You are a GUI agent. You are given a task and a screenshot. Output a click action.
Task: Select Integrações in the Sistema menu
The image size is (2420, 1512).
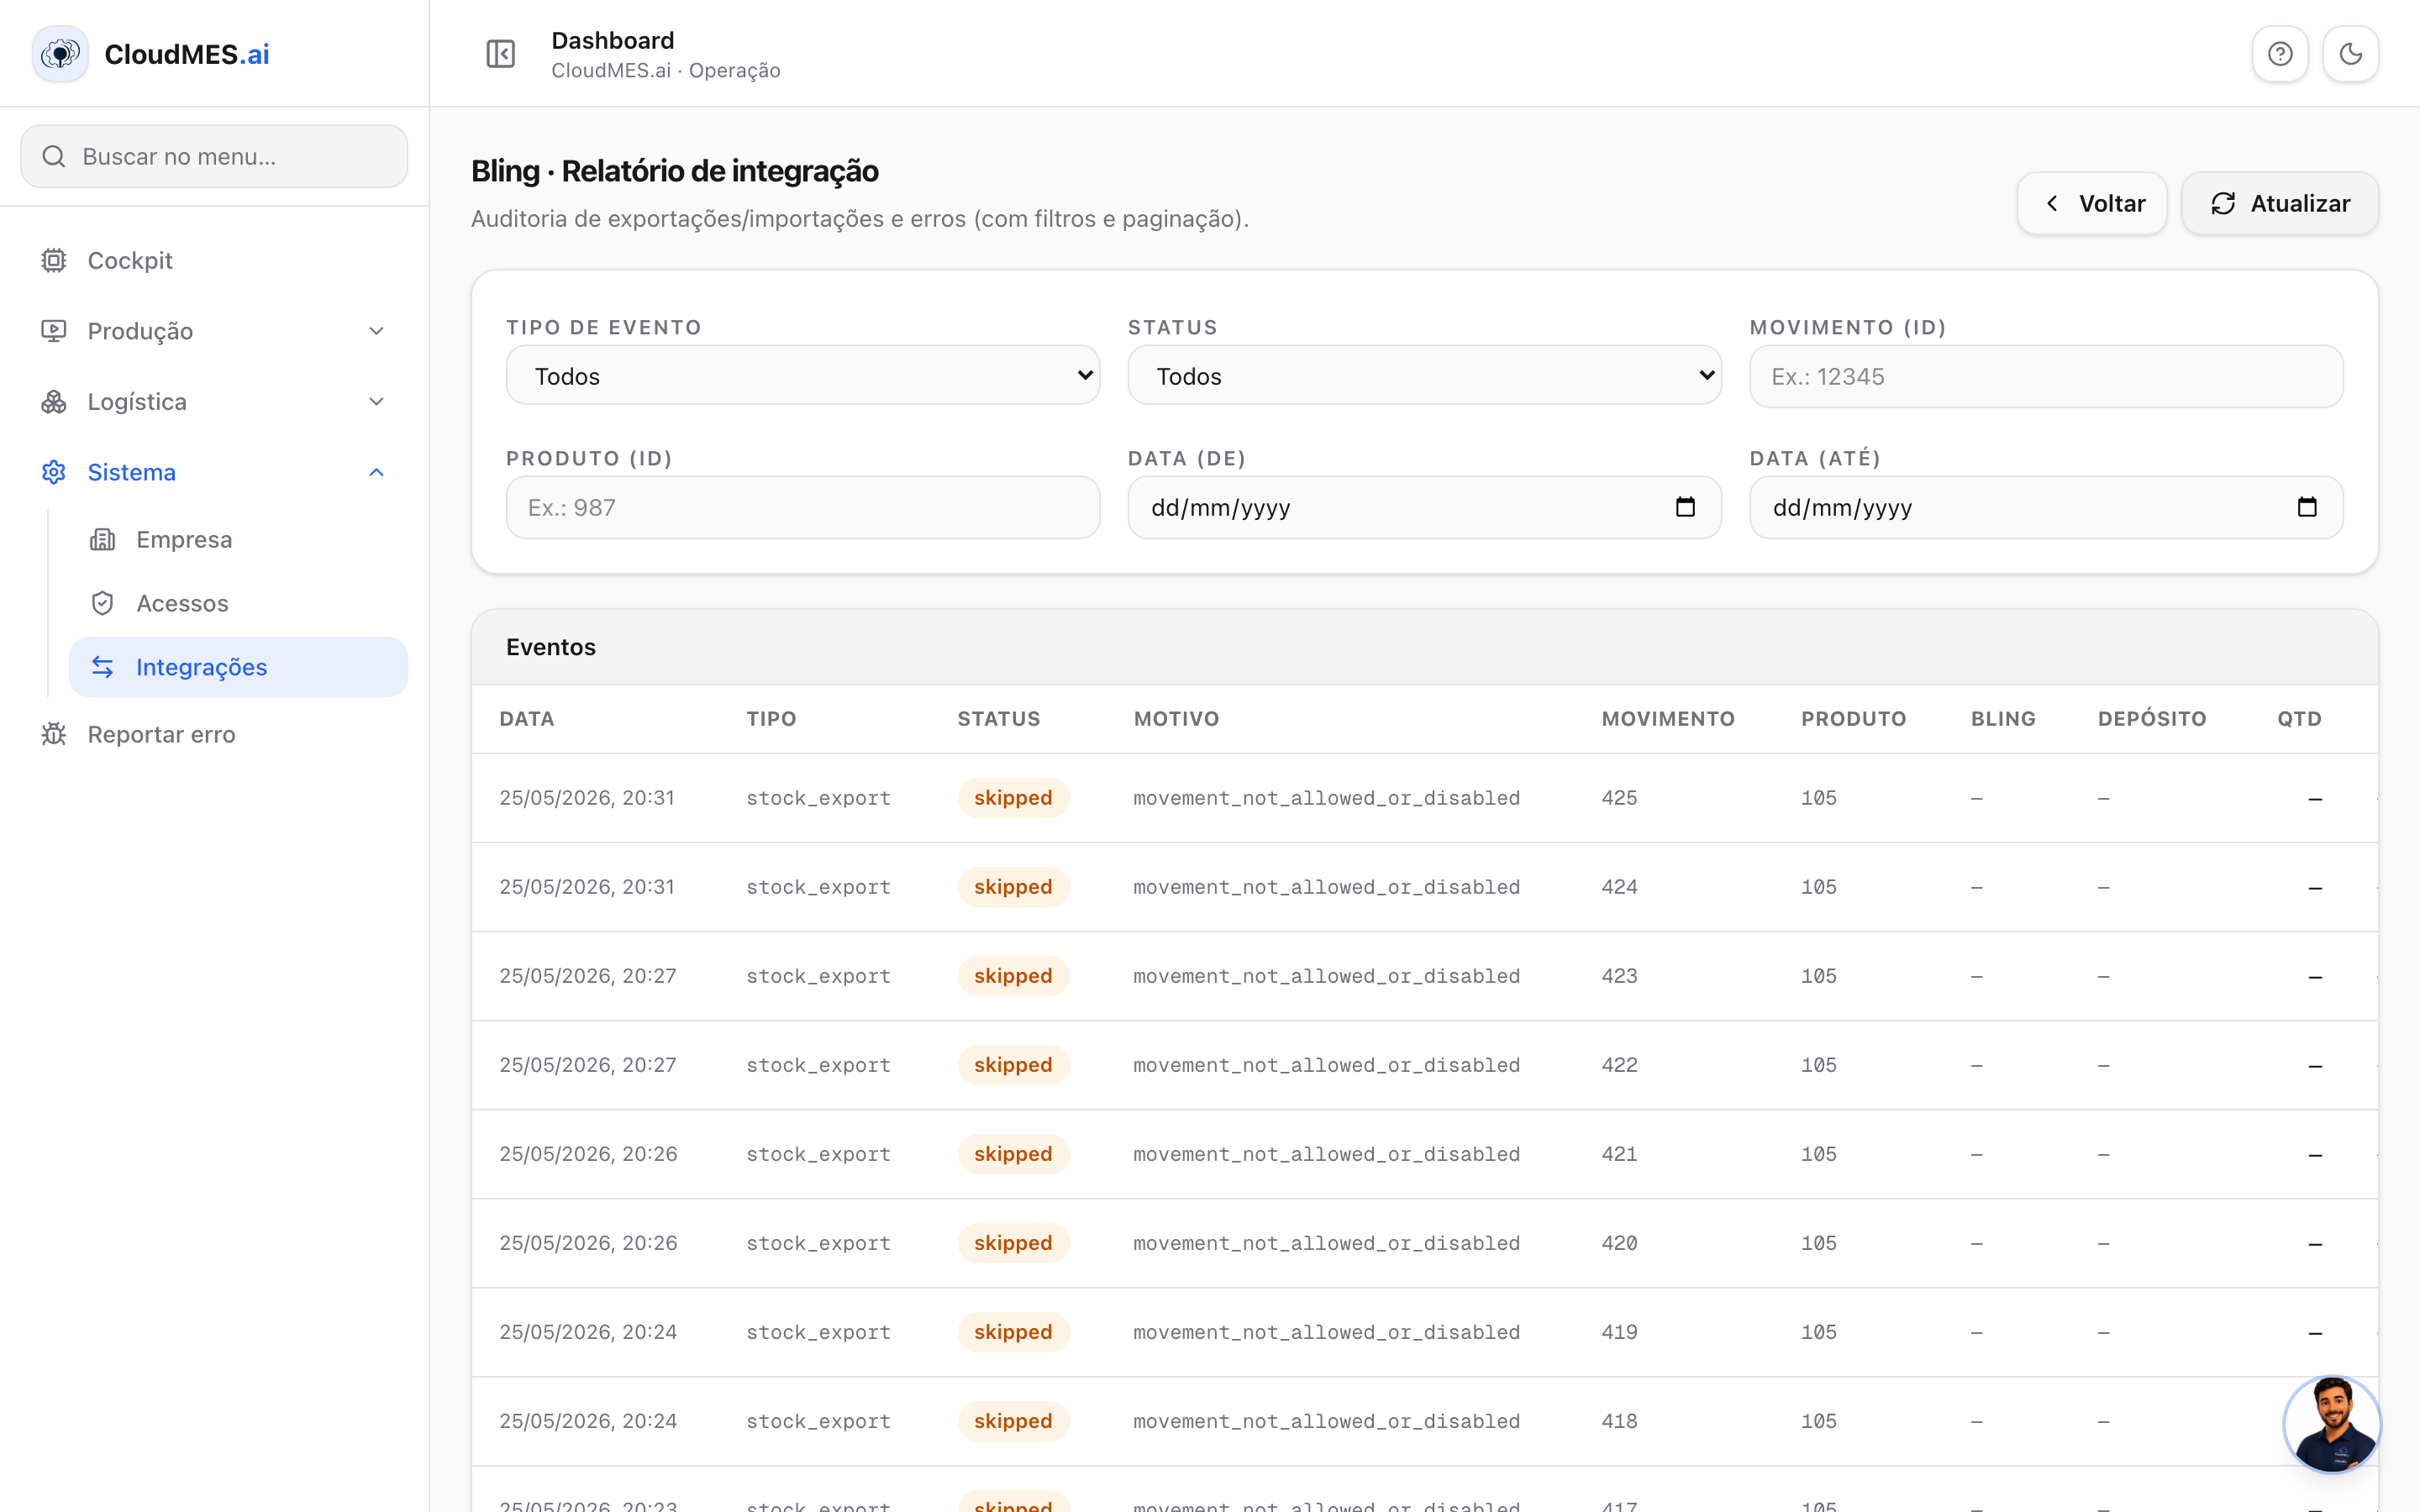[238, 667]
